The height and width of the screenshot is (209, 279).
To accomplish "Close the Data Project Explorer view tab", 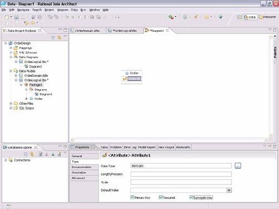I will [40, 30].
